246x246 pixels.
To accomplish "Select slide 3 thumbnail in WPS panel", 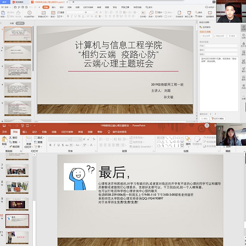I will tap(18, 71).
